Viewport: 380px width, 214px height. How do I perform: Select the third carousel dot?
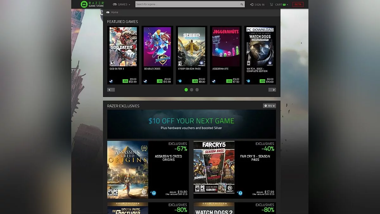[x=197, y=90]
